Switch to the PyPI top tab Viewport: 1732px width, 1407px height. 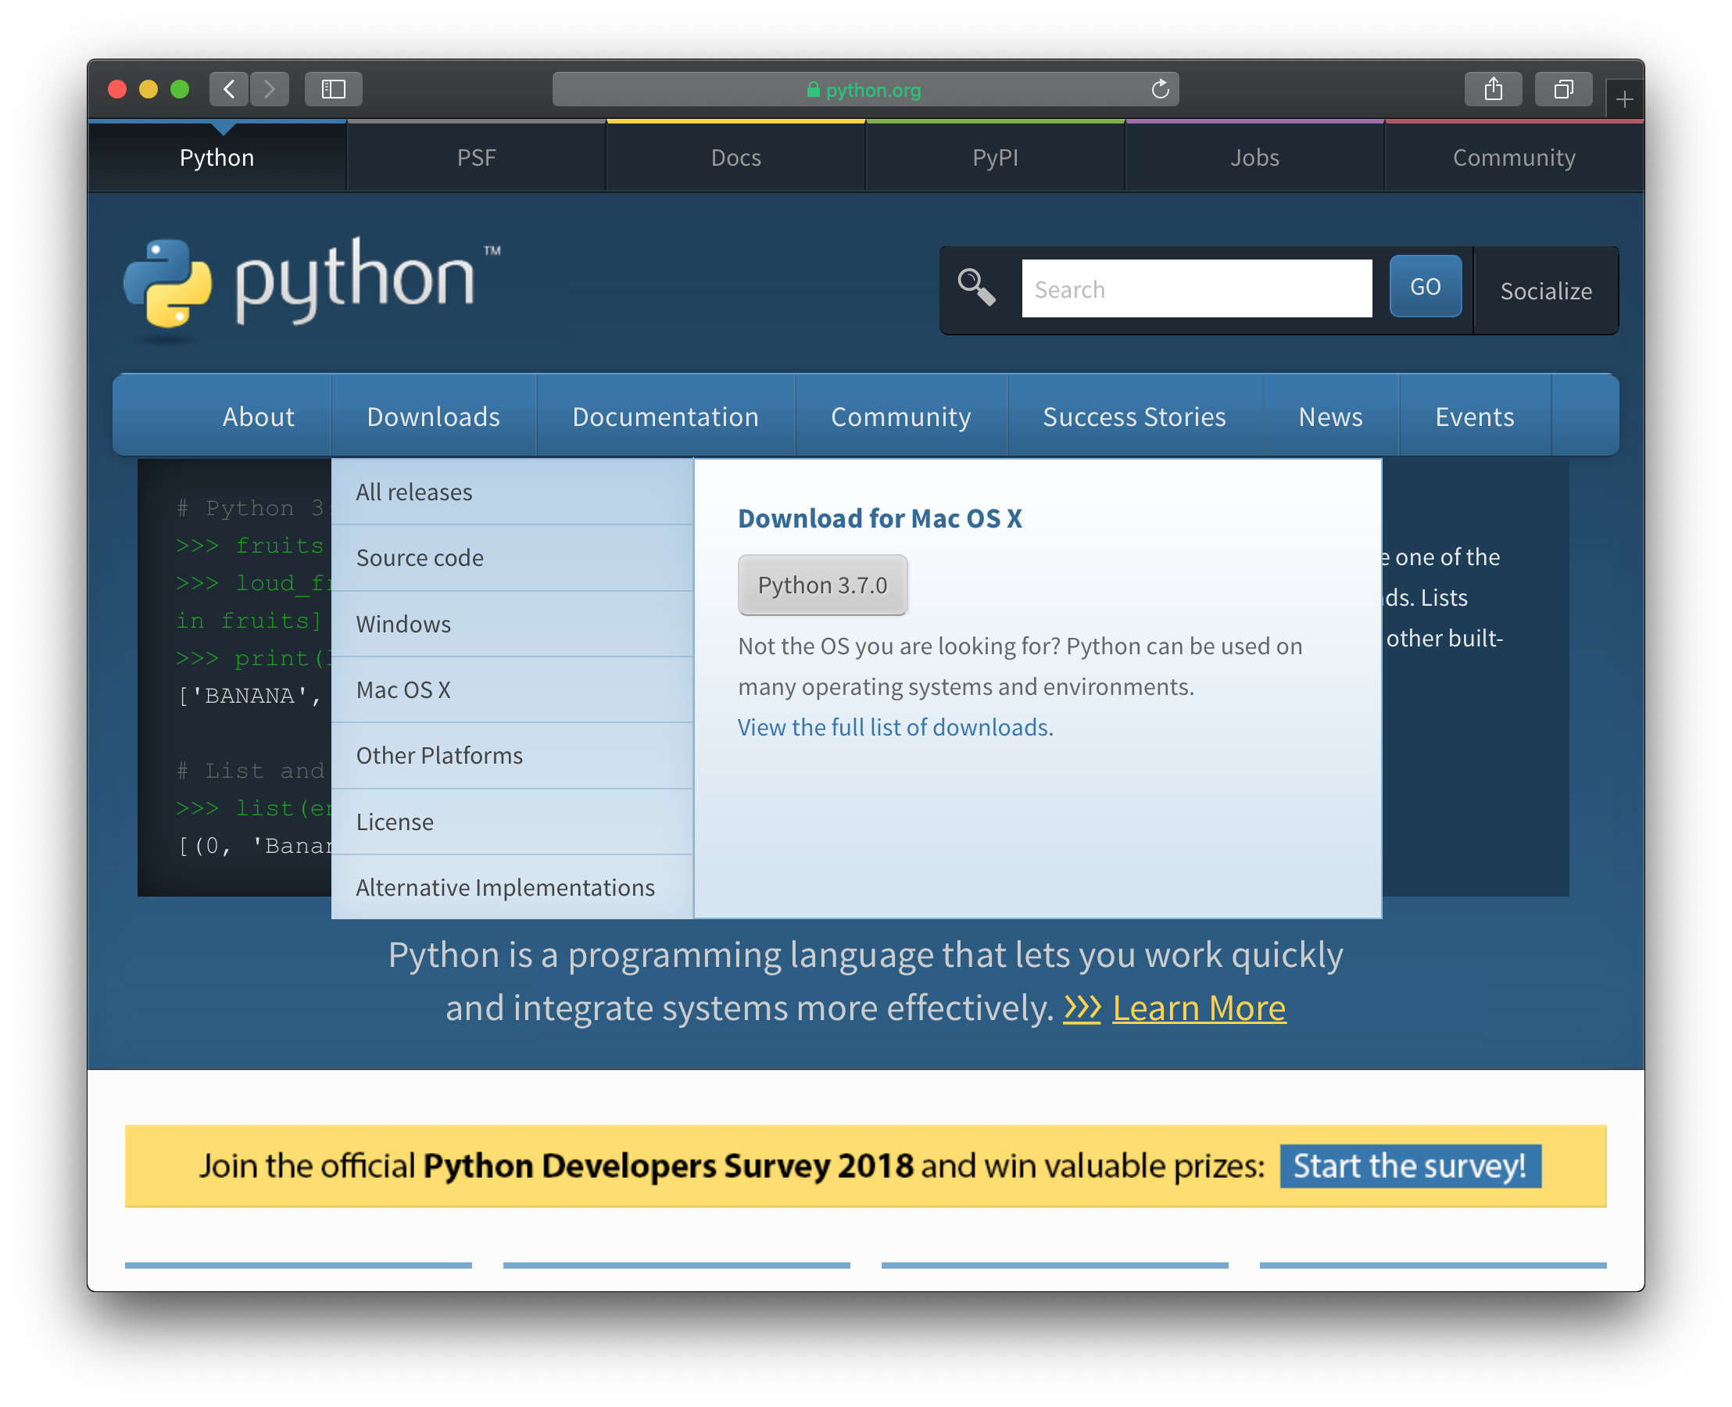pyautogui.click(x=995, y=157)
